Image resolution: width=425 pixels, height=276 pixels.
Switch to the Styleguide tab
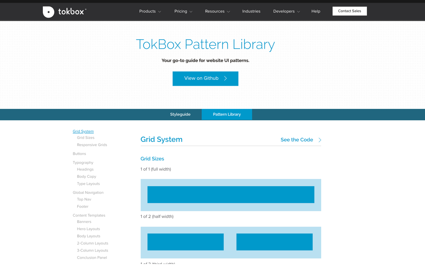180,114
